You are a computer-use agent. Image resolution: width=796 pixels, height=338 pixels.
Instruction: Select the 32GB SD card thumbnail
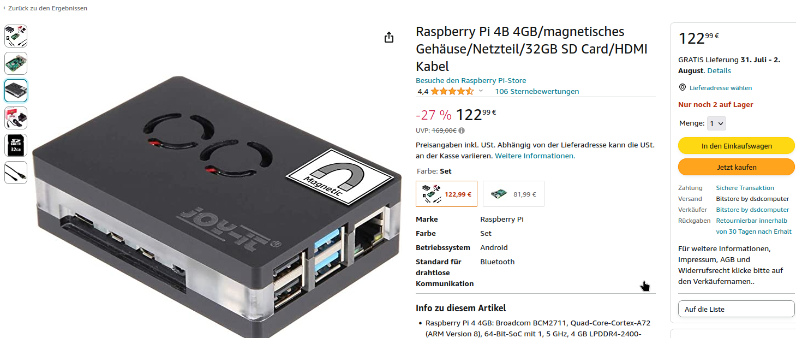coord(16,145)
